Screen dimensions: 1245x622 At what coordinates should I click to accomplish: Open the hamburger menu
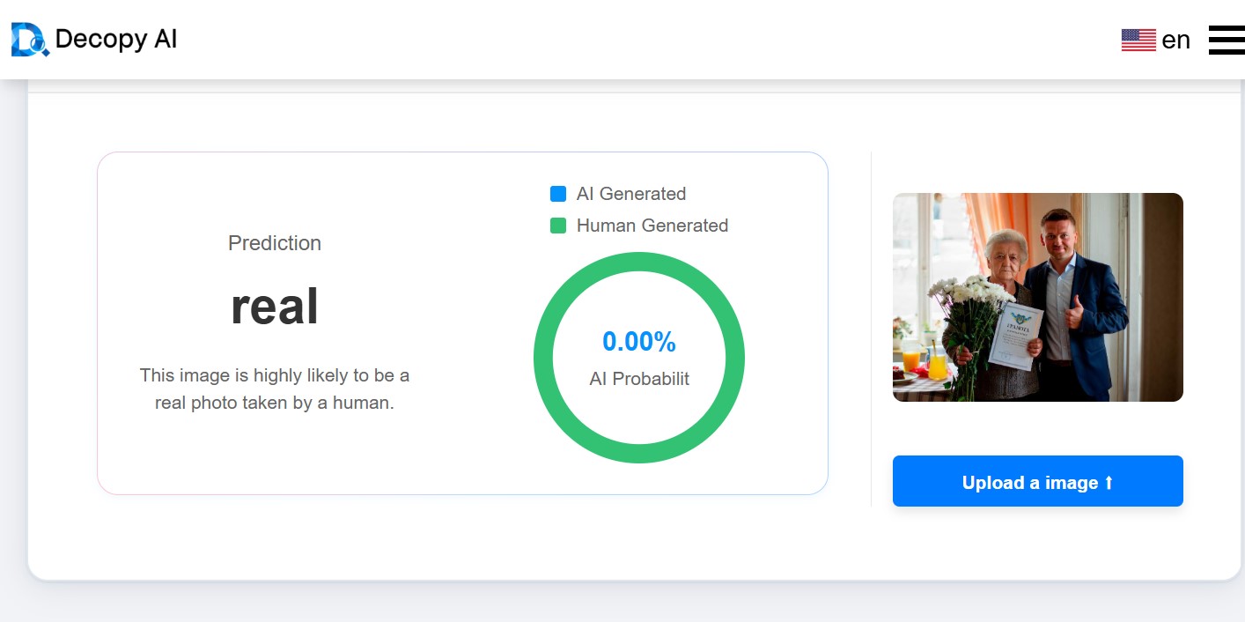1226,40
